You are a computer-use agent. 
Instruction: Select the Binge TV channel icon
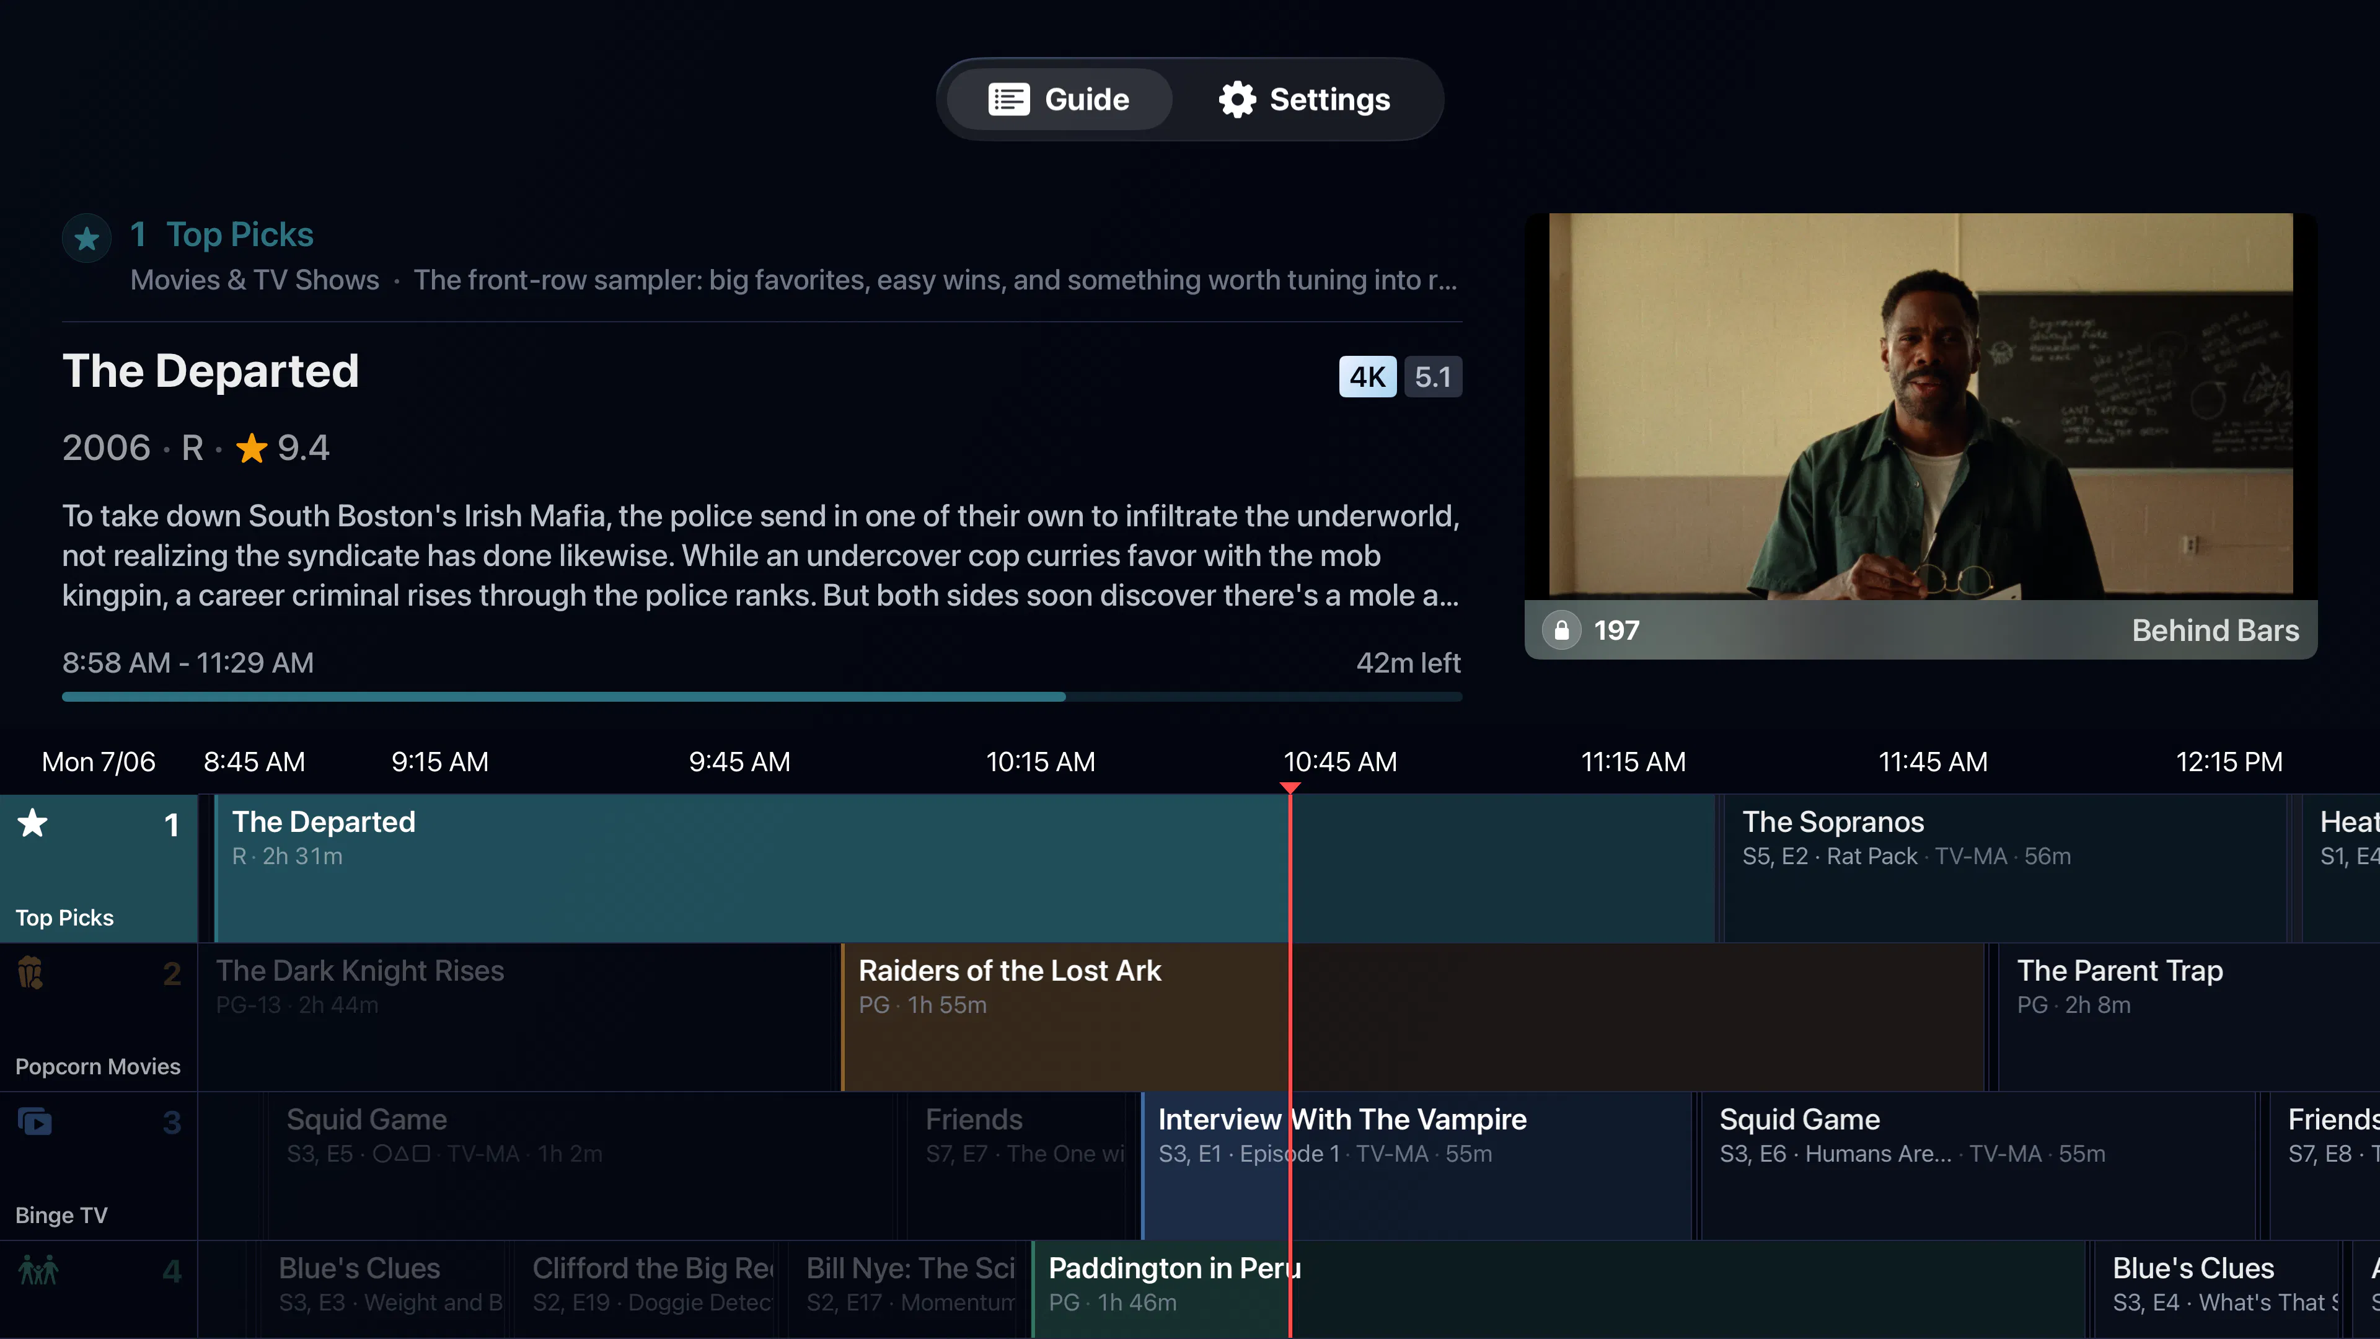pyautogui.click(x=34, y=1121)
